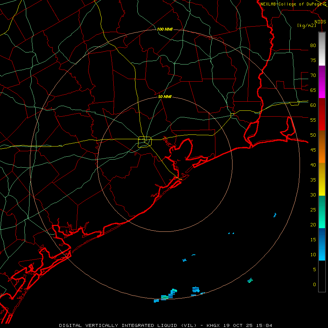Click the 0 value on color scale

click(315, 285)
